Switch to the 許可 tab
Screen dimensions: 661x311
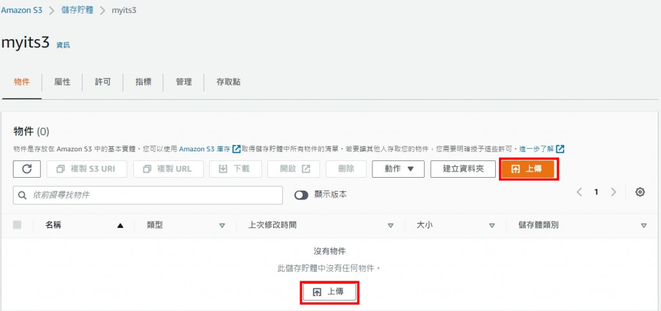(103, 82)
